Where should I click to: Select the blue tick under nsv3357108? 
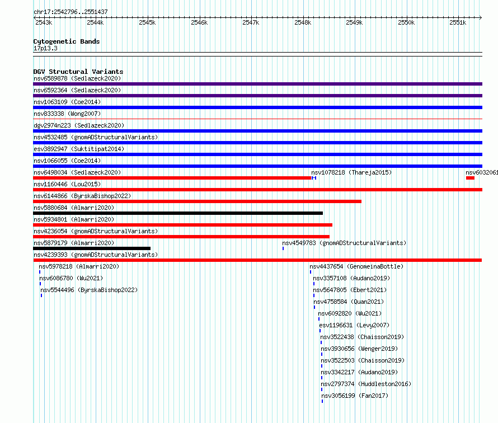point(314,284)
